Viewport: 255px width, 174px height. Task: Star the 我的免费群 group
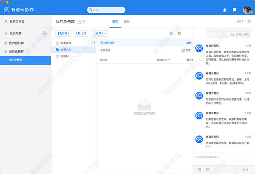(84, 22)
